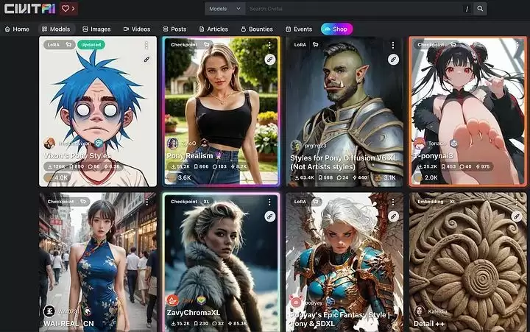Click the heart support button beside logo
The height and width of the screenshot is (332, 530).
[68, 9]
